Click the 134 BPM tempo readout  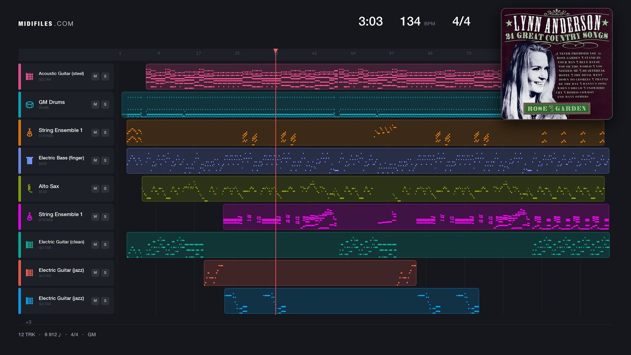[417, 21]
